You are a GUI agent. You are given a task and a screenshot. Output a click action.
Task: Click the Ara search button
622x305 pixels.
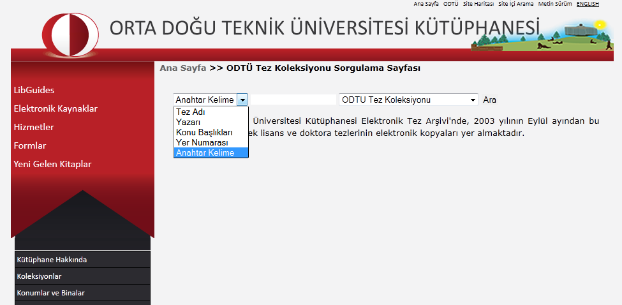489,100
